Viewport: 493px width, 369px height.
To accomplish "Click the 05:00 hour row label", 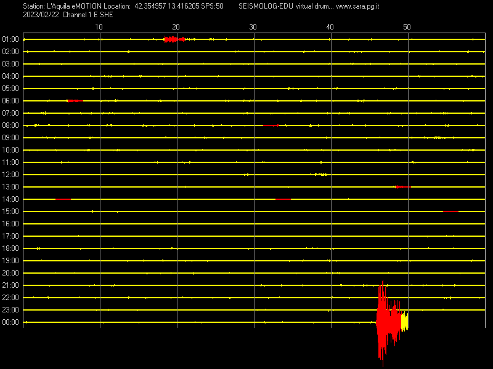I will coord(10,89).
